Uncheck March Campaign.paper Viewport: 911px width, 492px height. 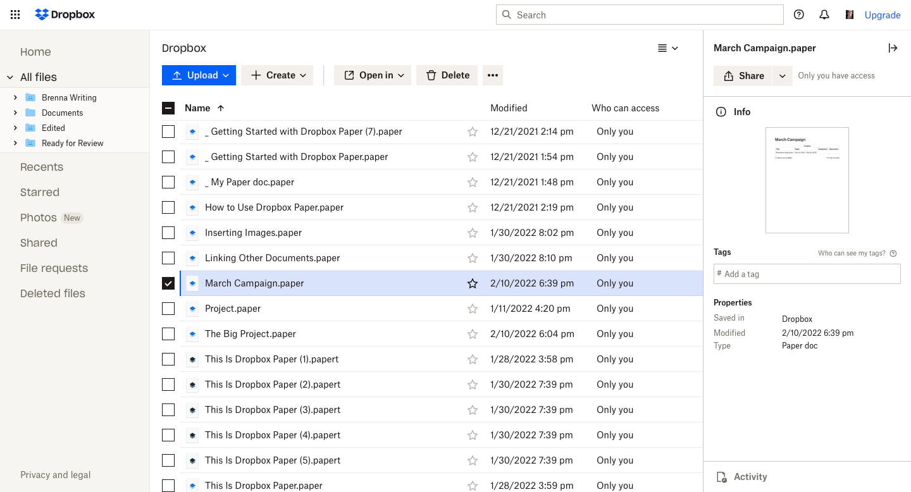[168, 283]
